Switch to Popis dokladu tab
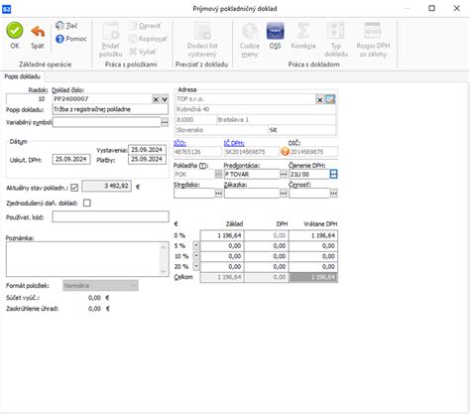Viewport: 470px width, 414px height. [23, 76]
